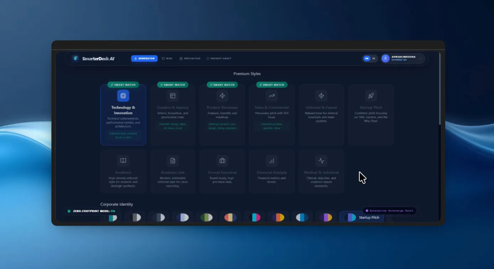Select the Formal Executive briefcase icon
Viewport: 494px width, 269px height.
coord(222,161)
